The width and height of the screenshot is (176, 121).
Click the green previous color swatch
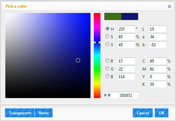point(113,17)
